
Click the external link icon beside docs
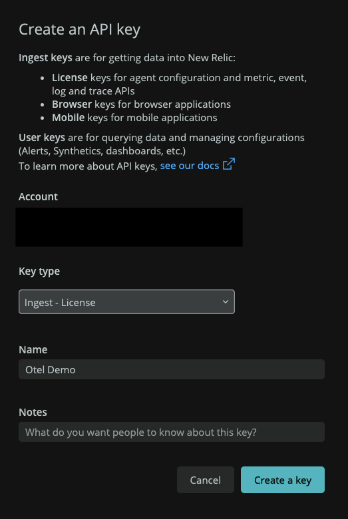tap(229, 164)
